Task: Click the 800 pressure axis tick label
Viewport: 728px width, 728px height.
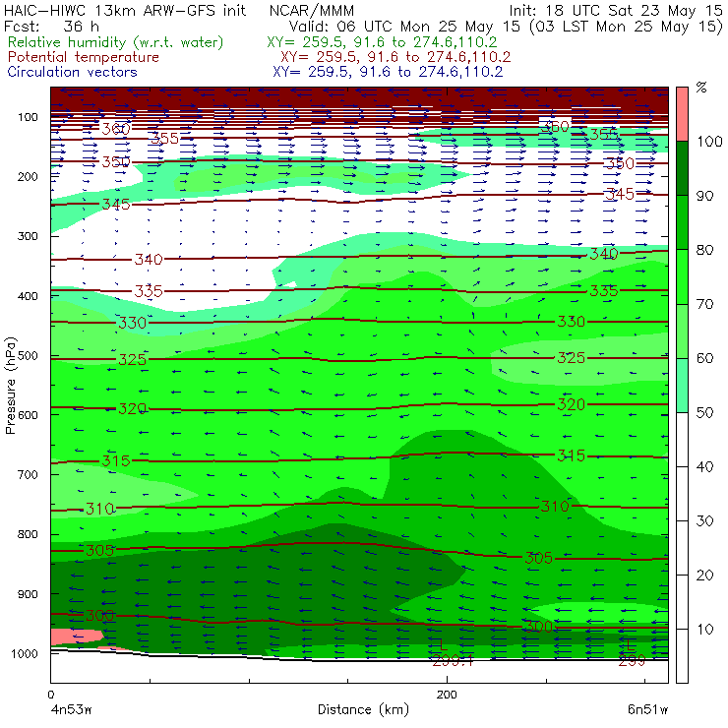Action: point(28,534)
